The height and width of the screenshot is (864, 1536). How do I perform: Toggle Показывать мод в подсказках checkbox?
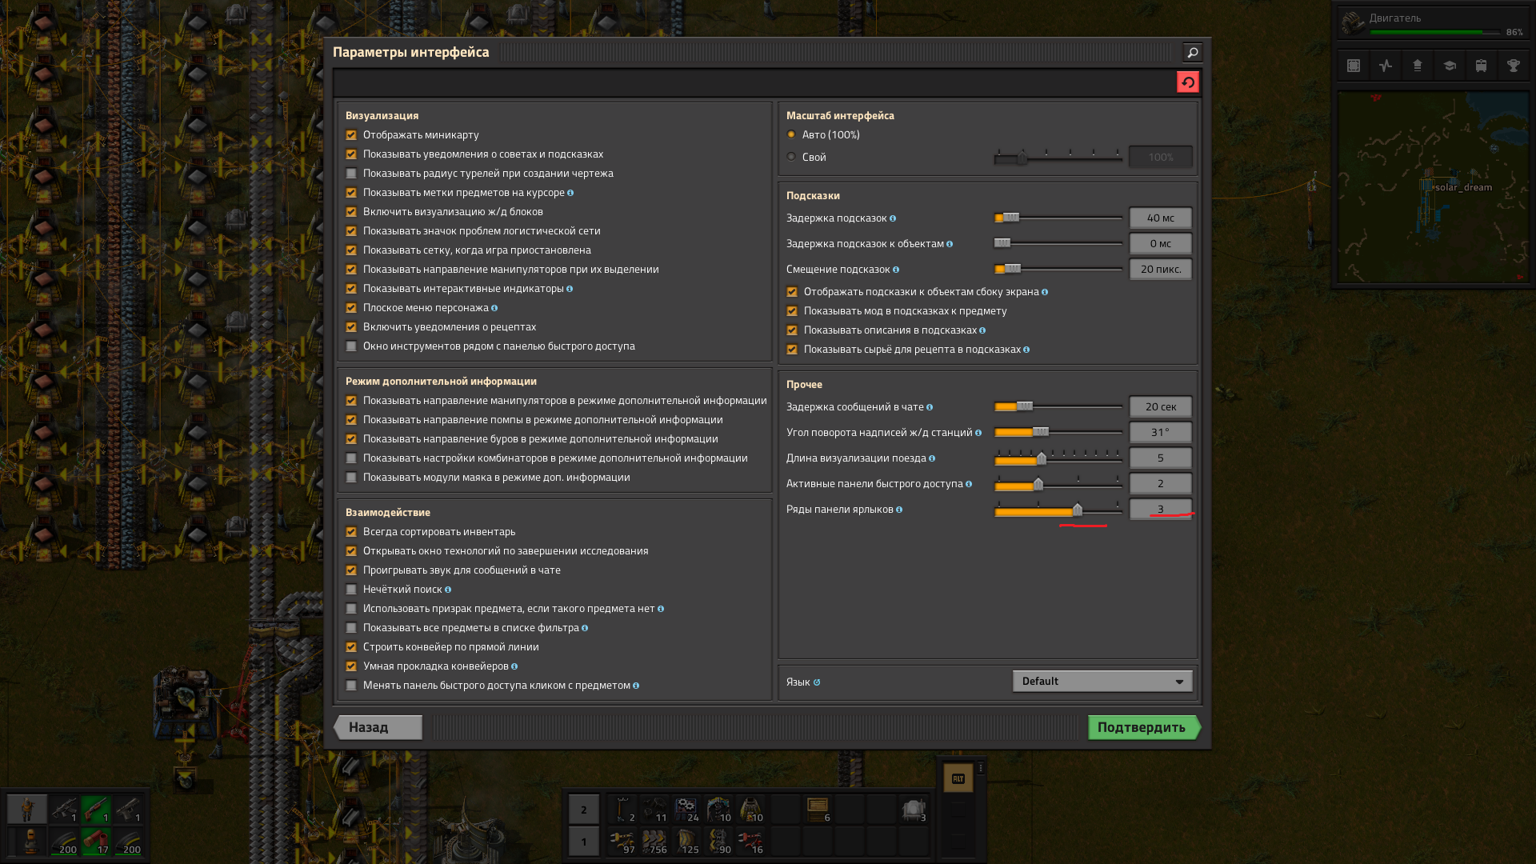[x=792, y=311]
